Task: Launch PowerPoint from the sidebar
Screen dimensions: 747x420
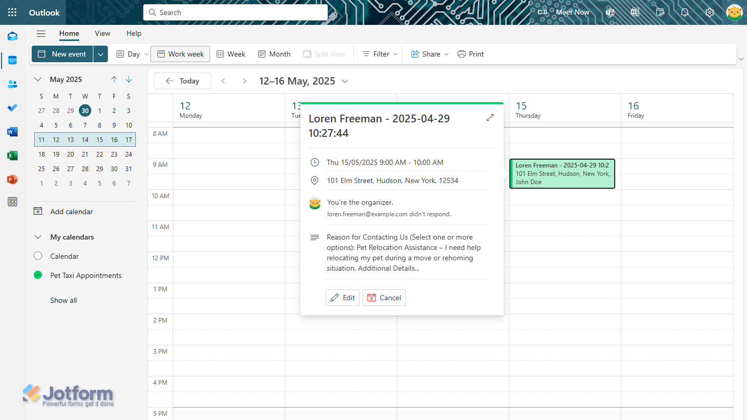Action: [12, 179]
